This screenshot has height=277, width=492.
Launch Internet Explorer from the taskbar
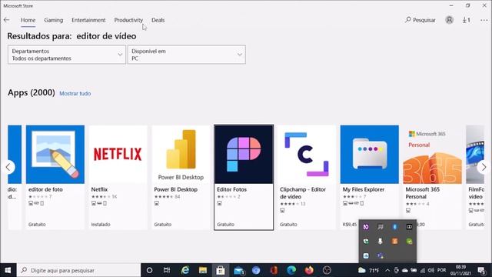(185, 270)
